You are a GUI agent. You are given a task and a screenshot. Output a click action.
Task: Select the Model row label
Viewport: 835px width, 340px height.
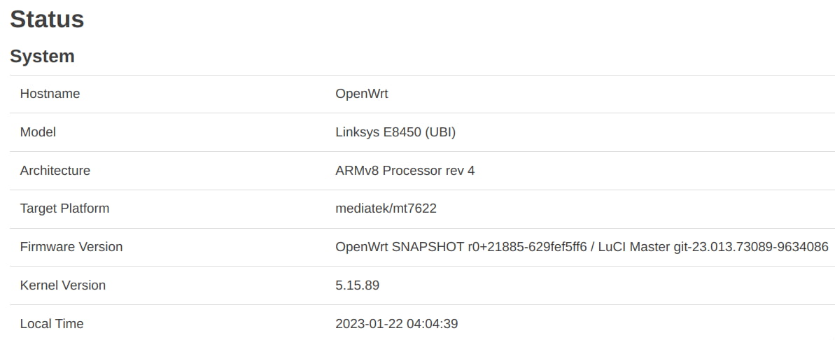click(38, 132)
